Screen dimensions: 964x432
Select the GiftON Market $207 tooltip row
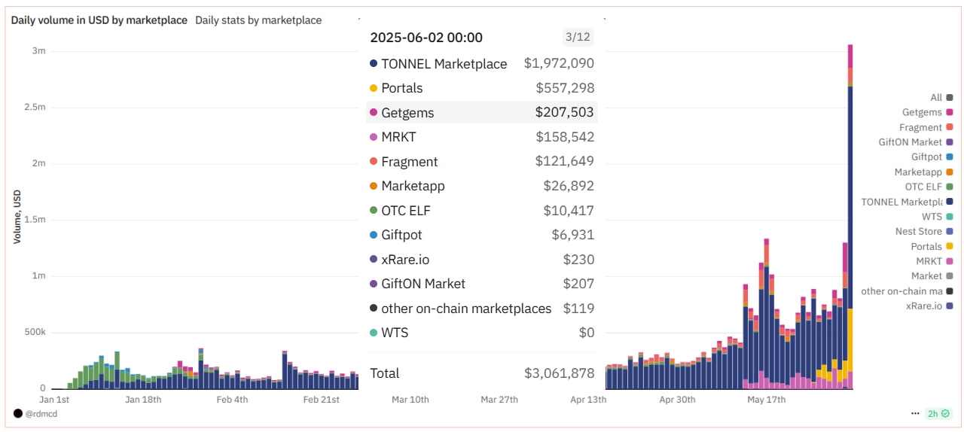[482, 284]
